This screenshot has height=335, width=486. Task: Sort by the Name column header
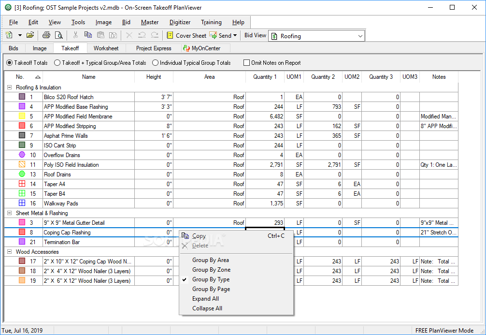click(x=88, y=76)
